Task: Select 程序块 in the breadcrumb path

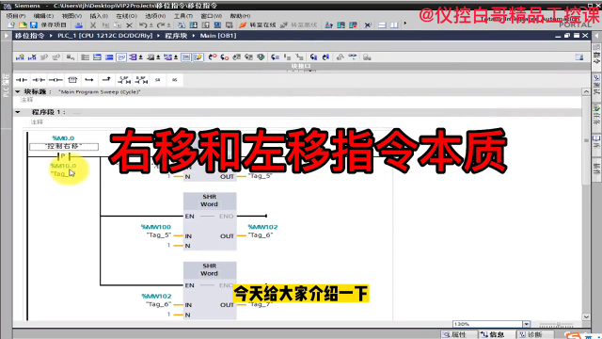Action: [176, 36]
